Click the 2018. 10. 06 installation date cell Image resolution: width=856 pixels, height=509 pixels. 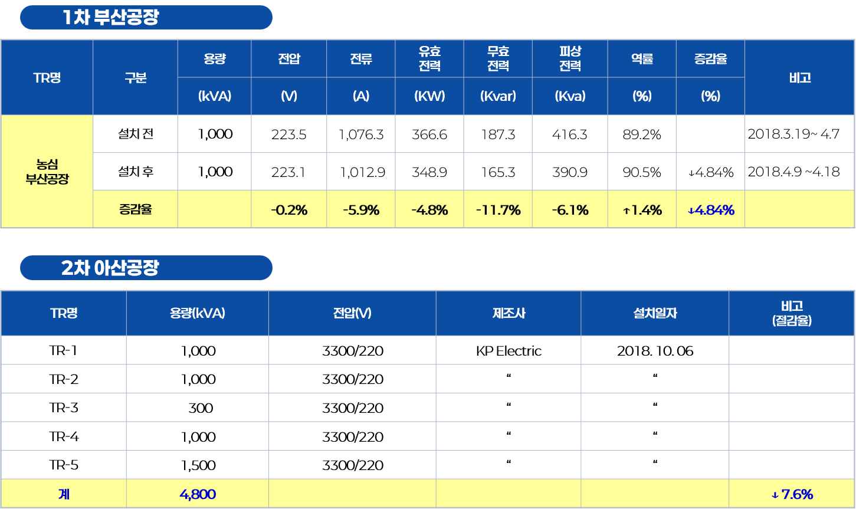(x=655, y=350)
